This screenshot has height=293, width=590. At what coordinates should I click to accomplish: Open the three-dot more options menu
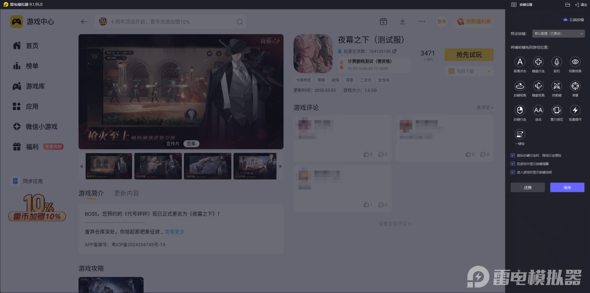422,21
